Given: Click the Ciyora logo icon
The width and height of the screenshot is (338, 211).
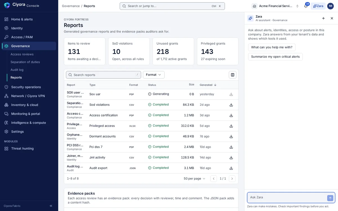Looking at the screenshot, I should pos(7,5).
